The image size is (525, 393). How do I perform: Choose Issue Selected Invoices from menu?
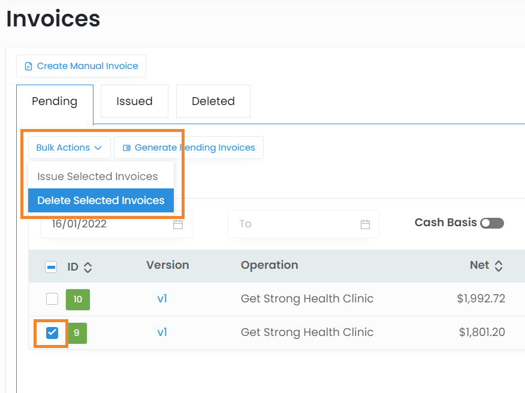point(98,176)
